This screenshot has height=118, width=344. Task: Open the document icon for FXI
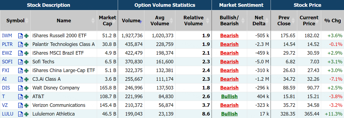20,70
